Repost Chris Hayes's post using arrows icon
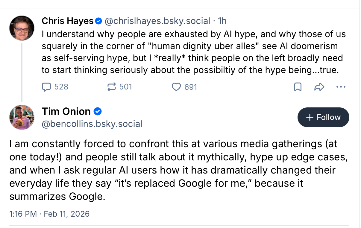The width and height of the screenshot is (361, 228). point(111,87)
